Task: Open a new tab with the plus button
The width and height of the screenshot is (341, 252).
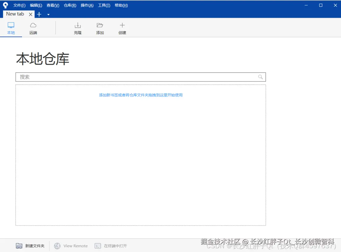Action: (x=39, y=14)
